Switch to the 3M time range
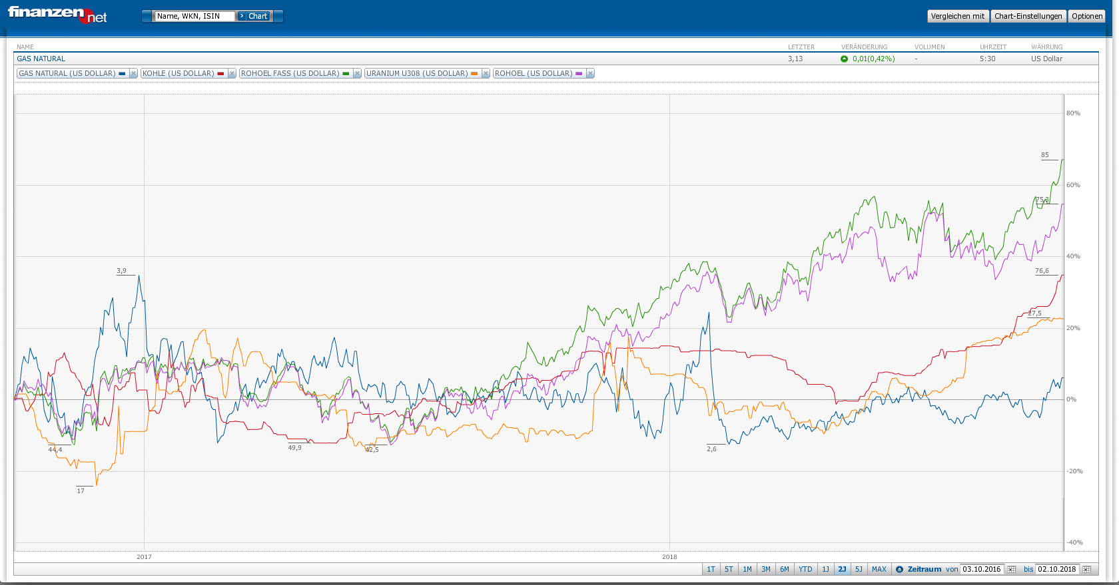The height and width of the screenshot is (585, 1119). [766, 570]
